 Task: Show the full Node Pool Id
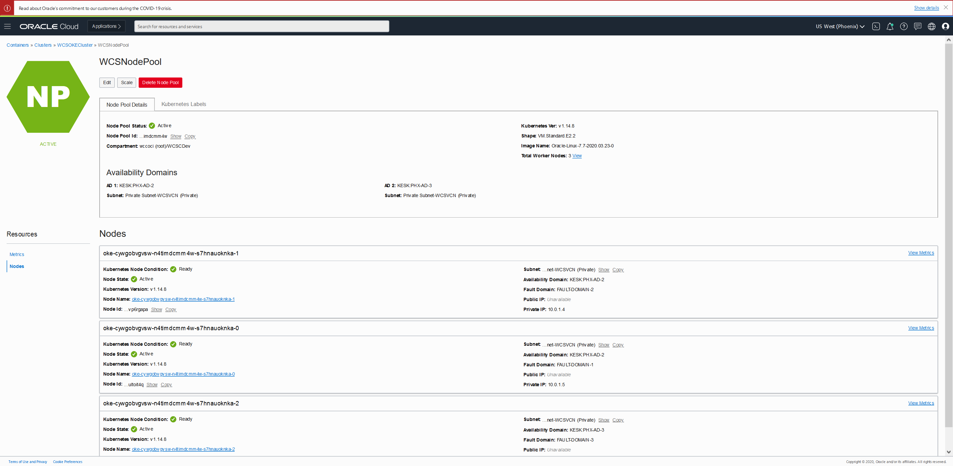175,136
